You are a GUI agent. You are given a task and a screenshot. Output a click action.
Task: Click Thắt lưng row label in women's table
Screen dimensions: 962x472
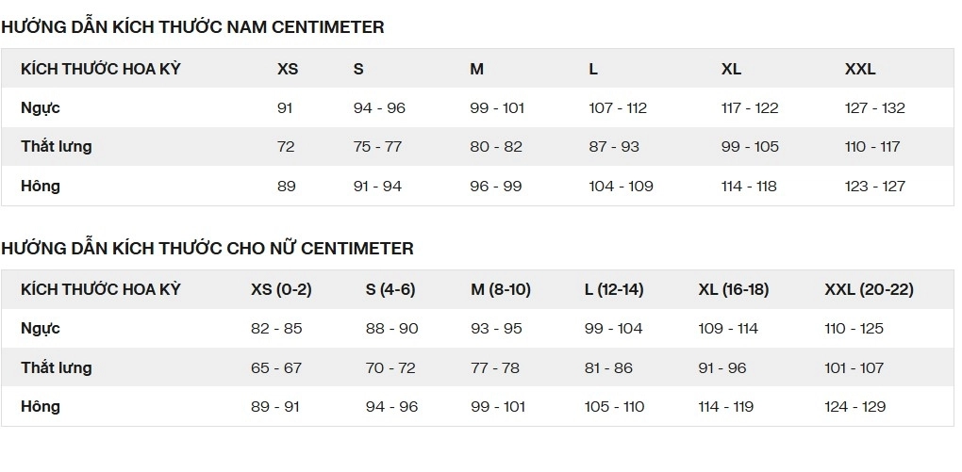[x=57, y=367]
